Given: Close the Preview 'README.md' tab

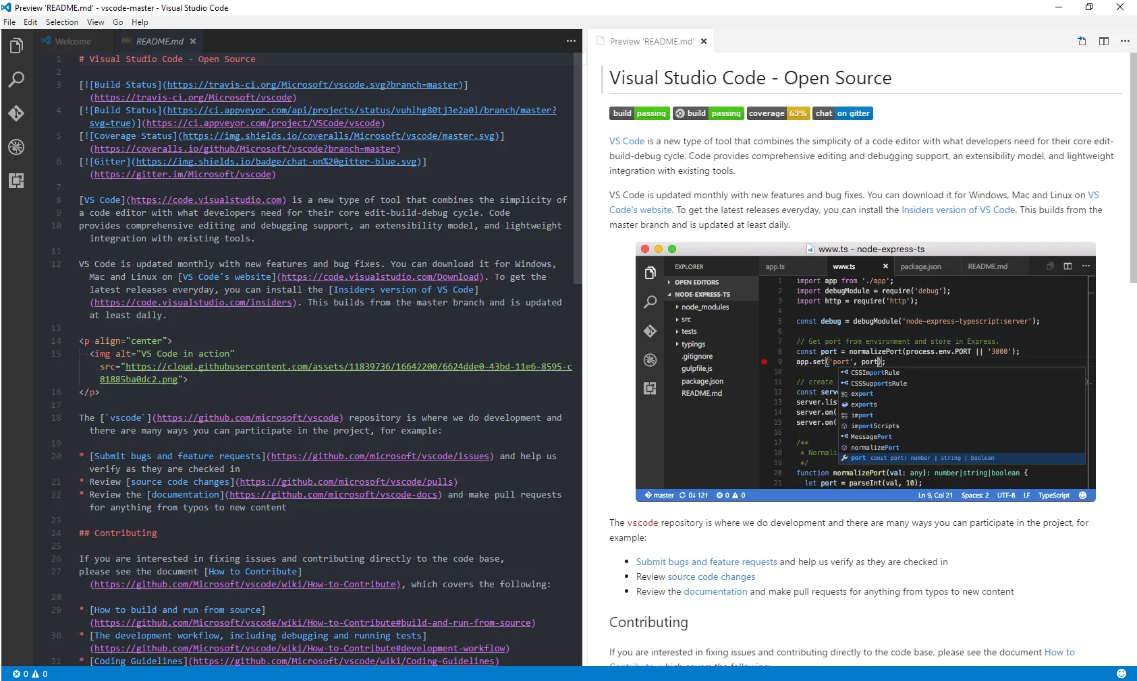Looking at the screenshot, I should 704,41.
